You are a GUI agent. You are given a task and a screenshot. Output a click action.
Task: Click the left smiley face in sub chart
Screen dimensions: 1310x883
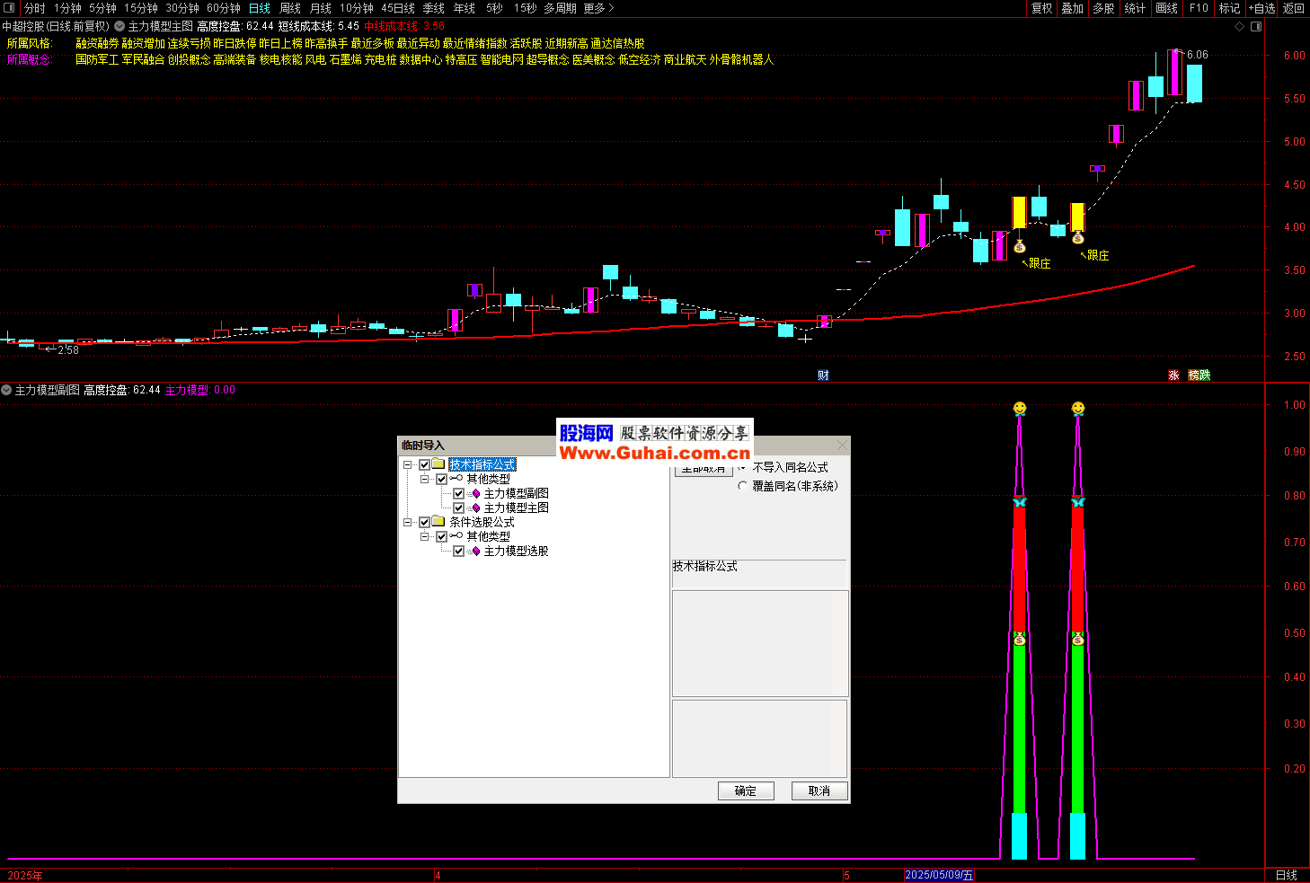click(1019, 409)
